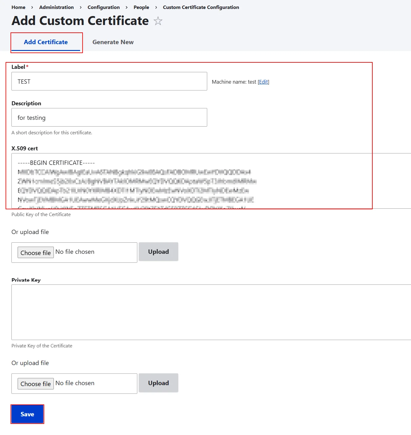Screen dimensions: 411x435
Task: Open Home from the breadcrumb trail
Action: [18, 7]
